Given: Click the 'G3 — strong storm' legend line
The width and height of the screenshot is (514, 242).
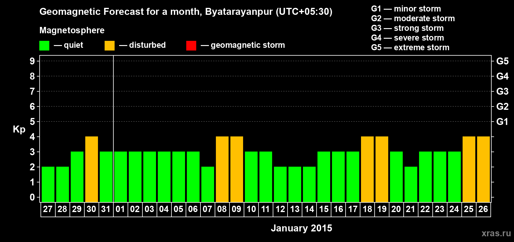Looking at the screenshot, I should coord(407,28).
